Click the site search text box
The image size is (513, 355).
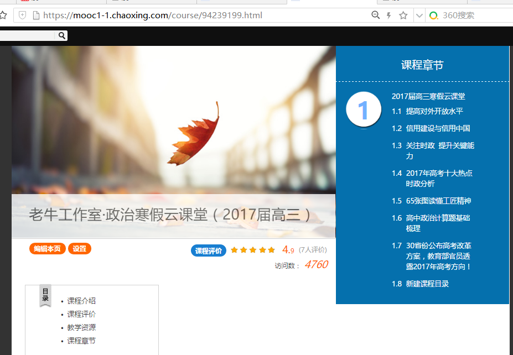click(28, 35)
